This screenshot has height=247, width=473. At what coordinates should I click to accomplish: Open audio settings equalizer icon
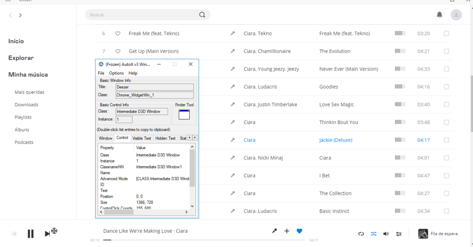pyautogui.click(x=398, y=234)
